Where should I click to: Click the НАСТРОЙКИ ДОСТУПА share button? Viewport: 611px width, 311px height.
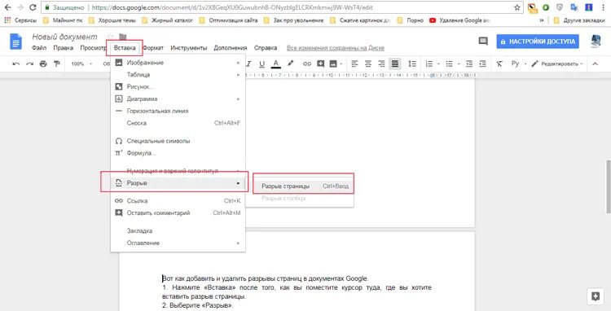(538, 42)
